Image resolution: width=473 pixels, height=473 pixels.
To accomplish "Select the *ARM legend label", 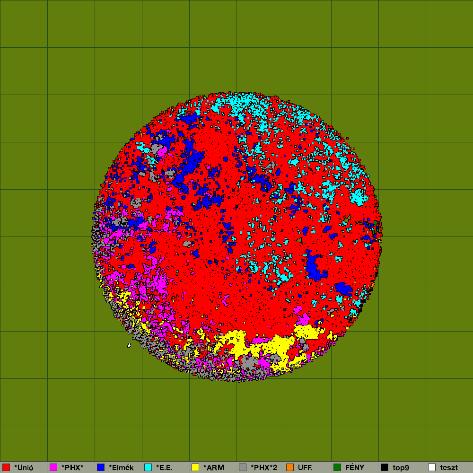I will [x=214, y=468].
